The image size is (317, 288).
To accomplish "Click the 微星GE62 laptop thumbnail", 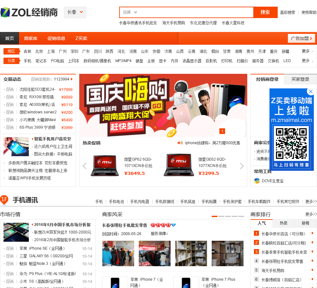I will click(x=179, y=165).
